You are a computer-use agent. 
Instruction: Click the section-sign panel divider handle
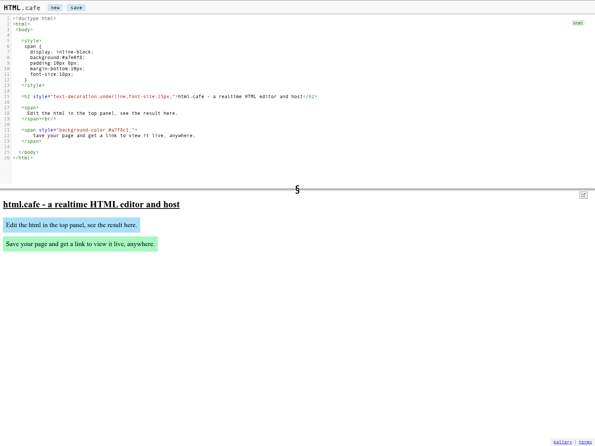pos(297,190)
